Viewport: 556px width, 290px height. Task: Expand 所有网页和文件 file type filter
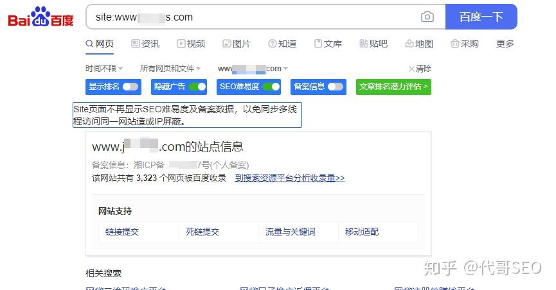170,69
